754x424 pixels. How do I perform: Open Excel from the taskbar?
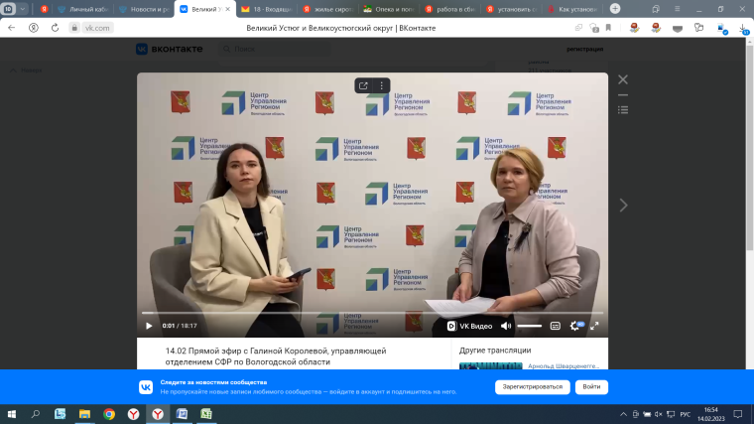coord(206,414)
